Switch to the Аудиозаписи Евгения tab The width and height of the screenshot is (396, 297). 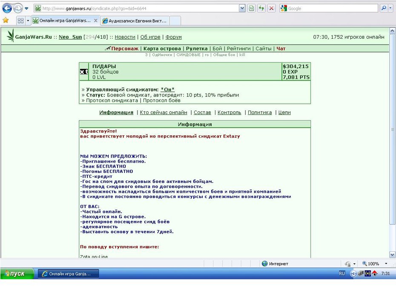point(135,21)
